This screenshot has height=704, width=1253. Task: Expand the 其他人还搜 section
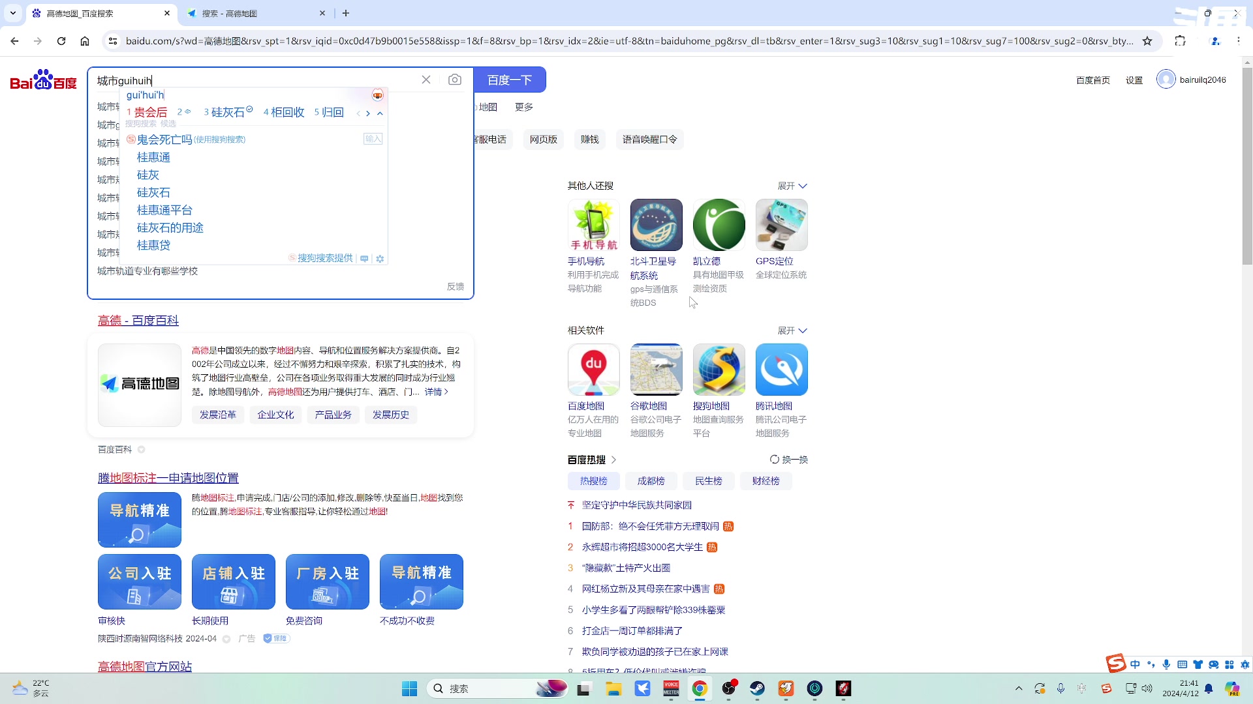(792, 186)
